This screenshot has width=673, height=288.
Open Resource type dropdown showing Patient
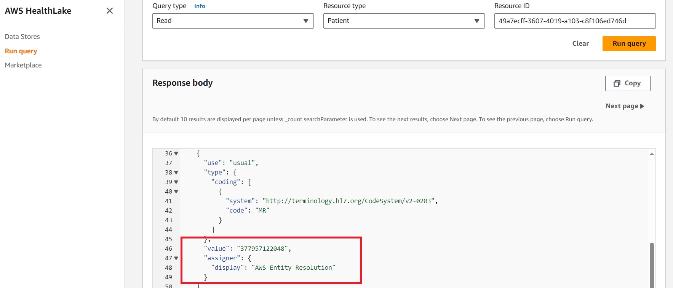click(x=404, y=21)
